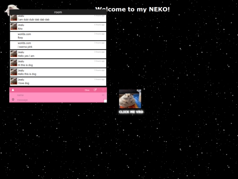Image resolution: width=238 pixels, height=179 pixels.
Task: Click the refresh circle icon in chat bar
Action: click(x=103, y=90)
